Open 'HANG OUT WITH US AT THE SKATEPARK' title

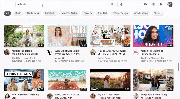67,96
